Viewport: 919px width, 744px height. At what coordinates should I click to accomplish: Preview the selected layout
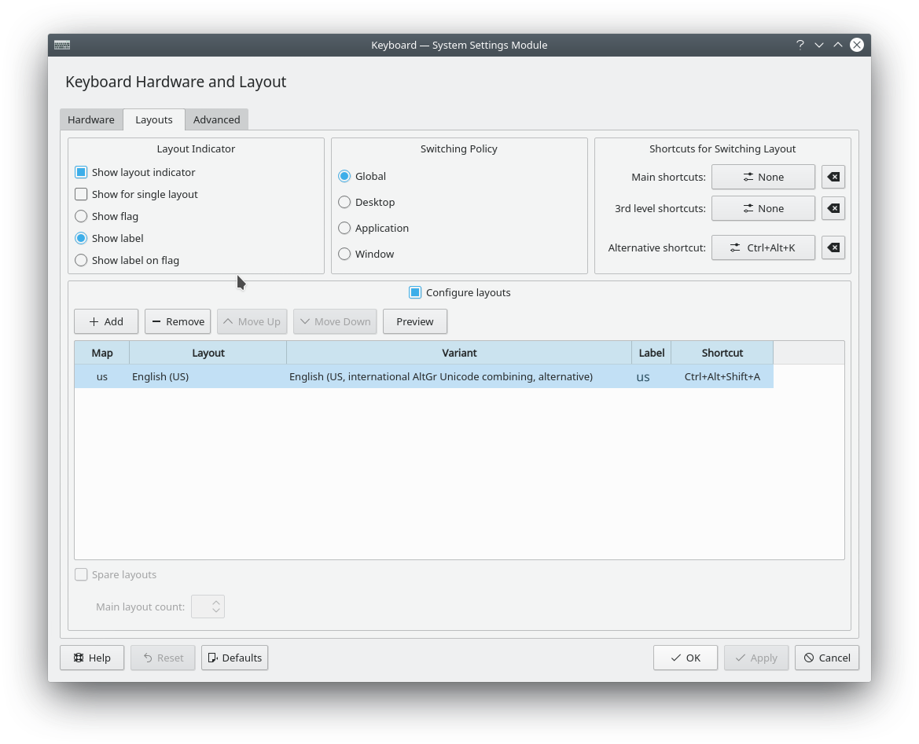[414, 321]
